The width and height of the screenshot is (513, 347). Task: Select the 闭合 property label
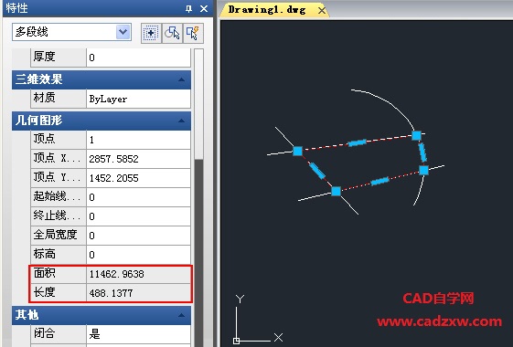click(x=45, y=333)
